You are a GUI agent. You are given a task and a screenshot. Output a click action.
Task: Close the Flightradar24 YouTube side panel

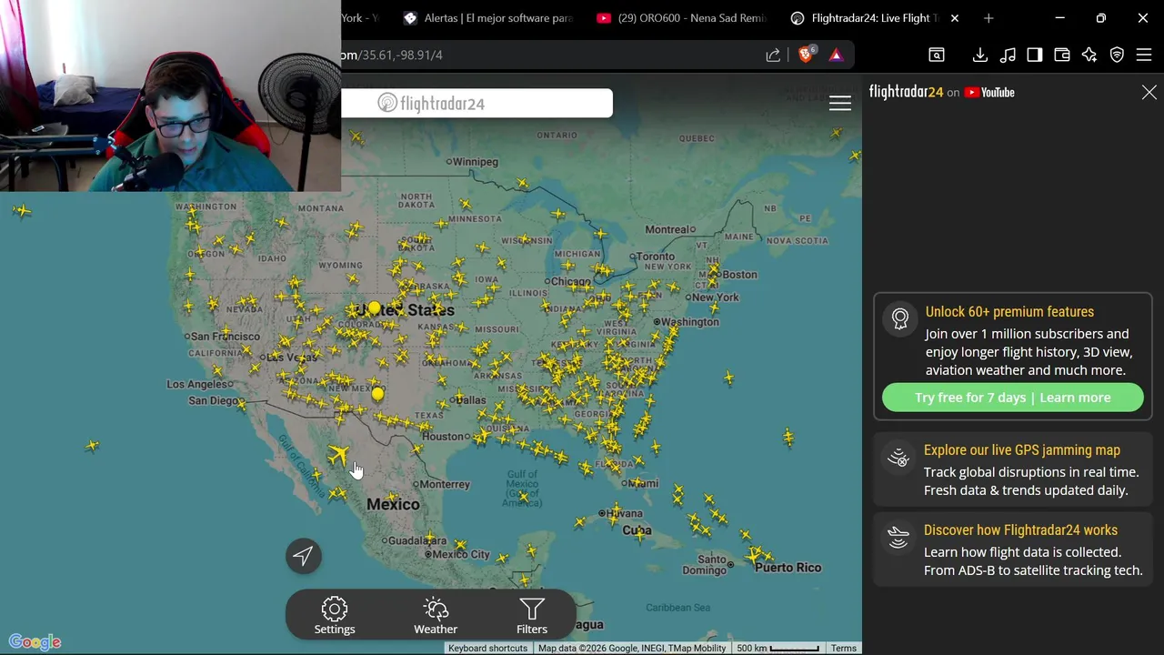[x=1149, y=93]
